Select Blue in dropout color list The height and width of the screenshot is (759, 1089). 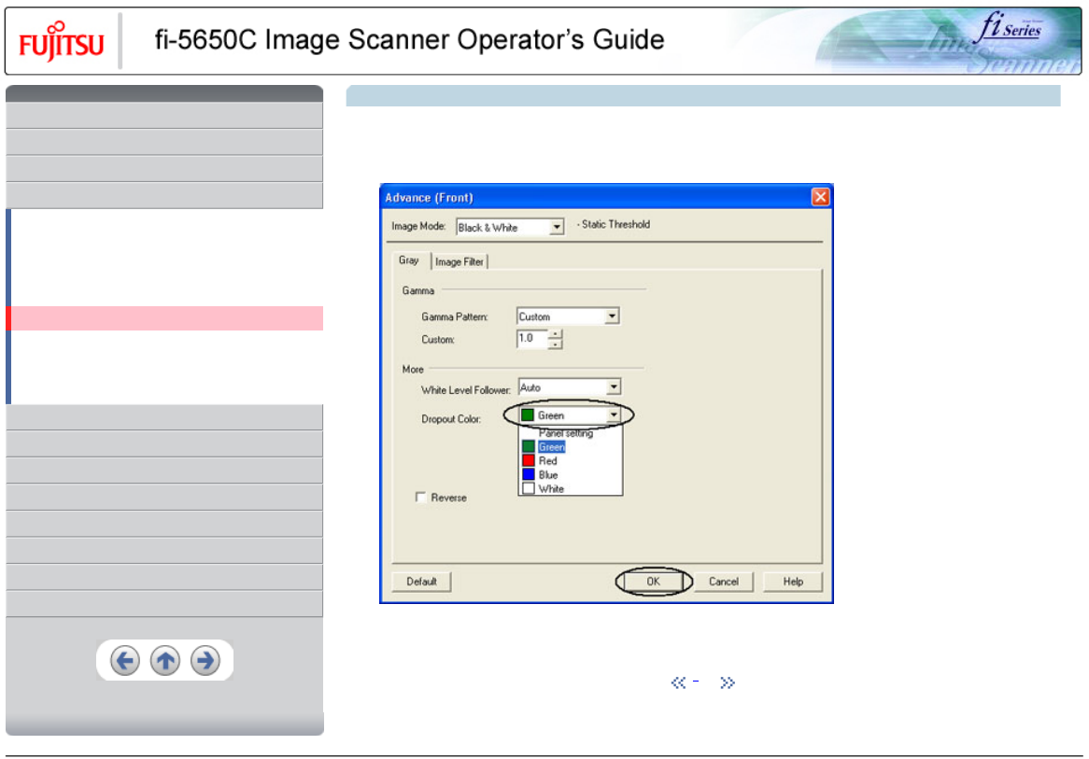pyautogui.click(x=571, y=475)
